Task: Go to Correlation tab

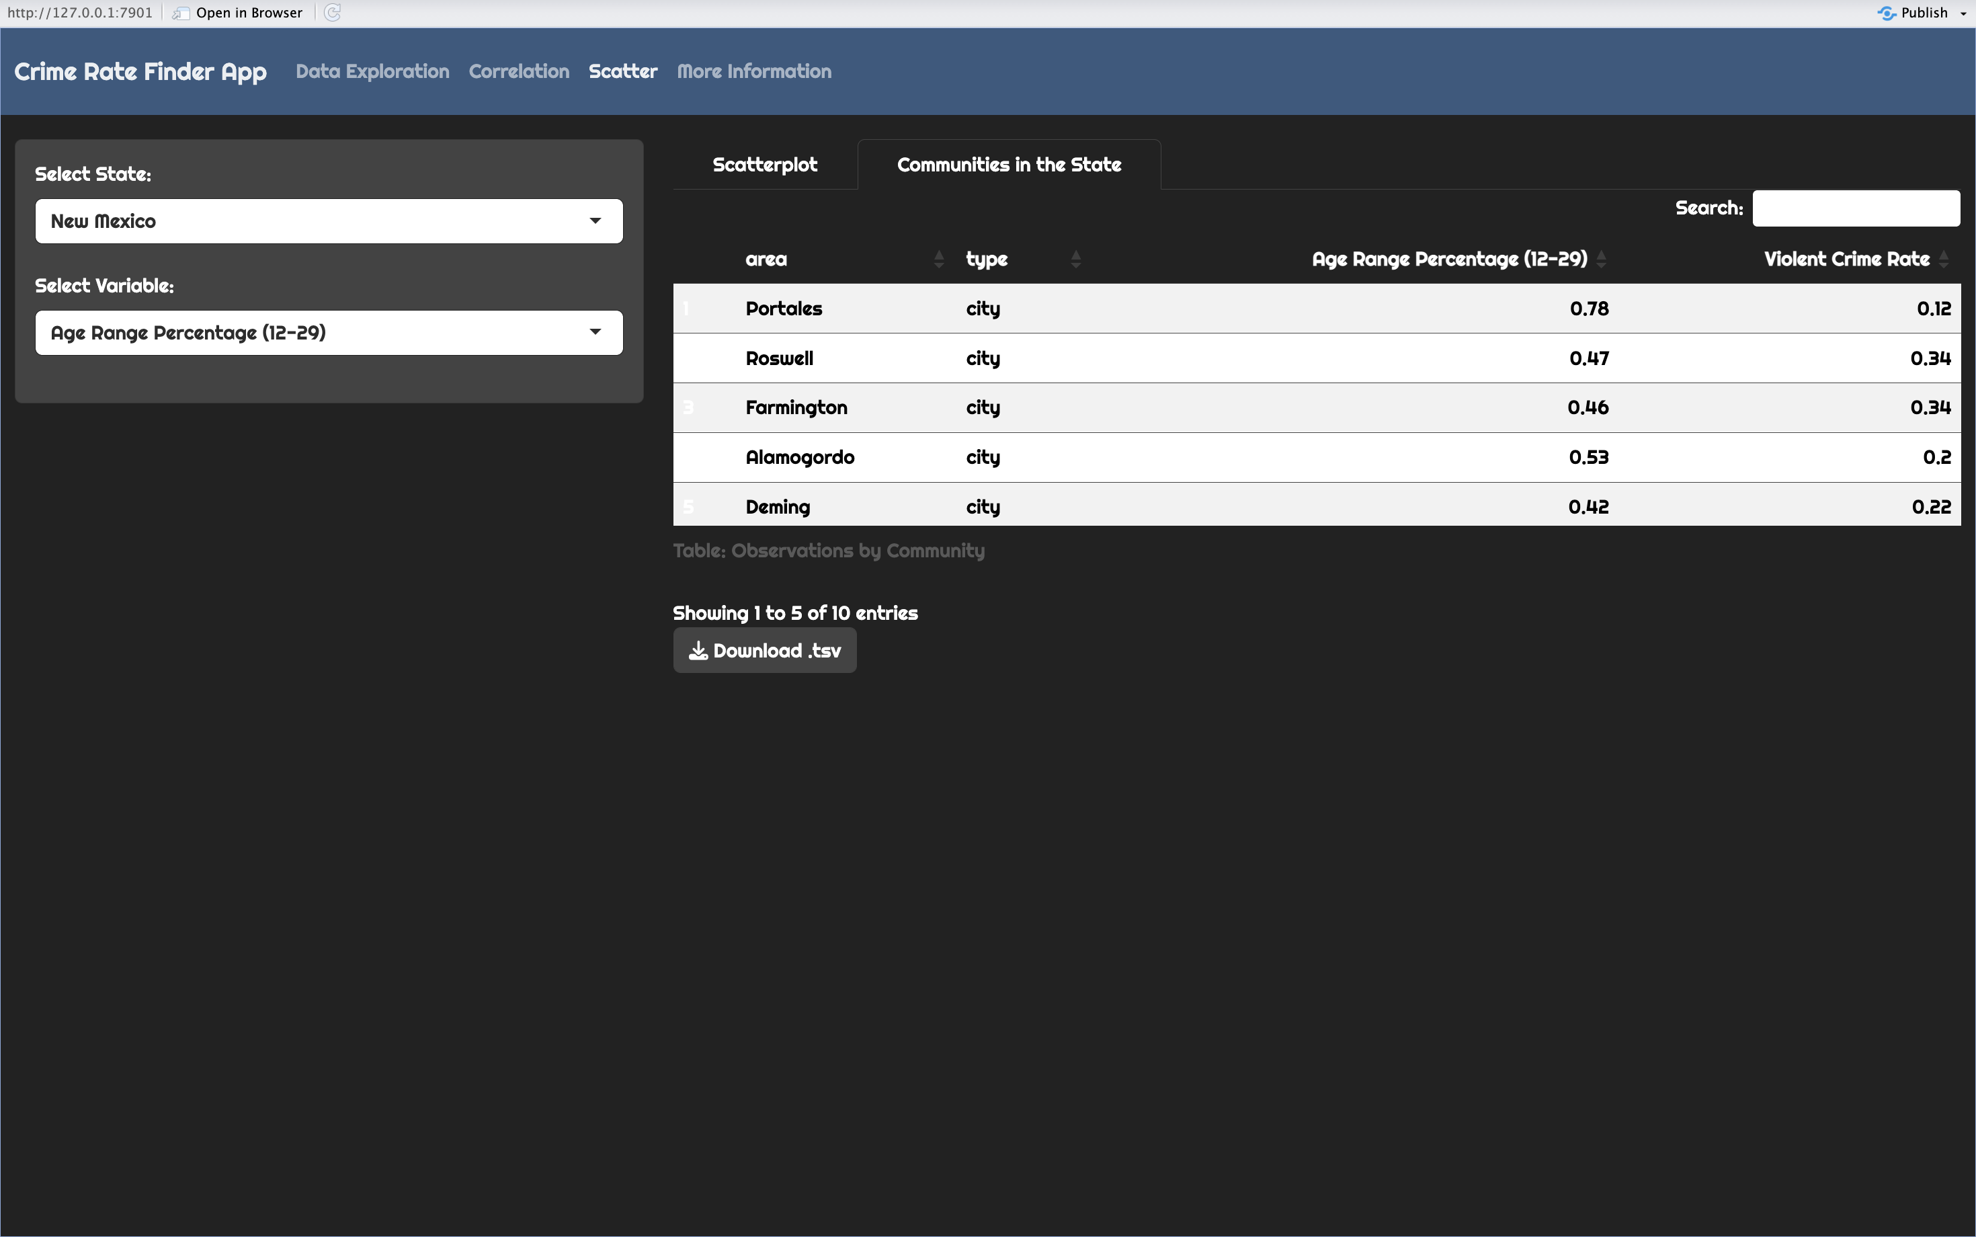Action: tap(519, 71)
